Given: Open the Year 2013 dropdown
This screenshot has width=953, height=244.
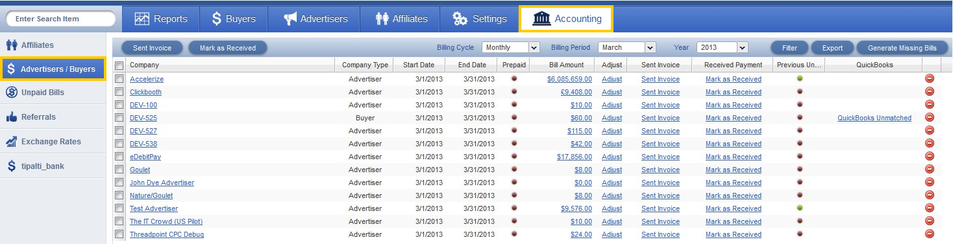Looking at the screenshot, I should (x=723, y=47).
